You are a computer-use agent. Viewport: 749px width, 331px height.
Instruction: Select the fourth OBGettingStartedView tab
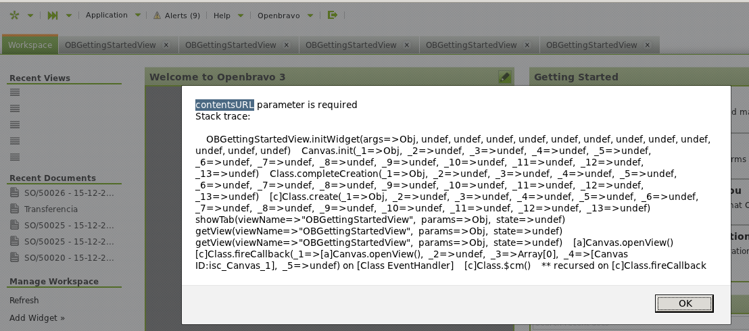click(x=471, y=45)
